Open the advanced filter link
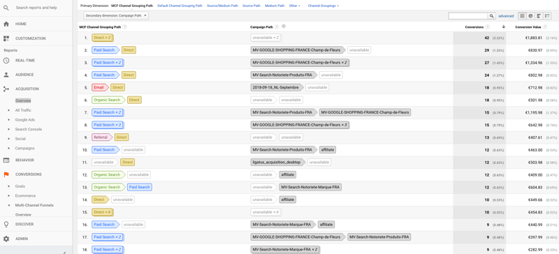This screenshot has width=559, height=254. pyautogui.click(x=506, y=16)
